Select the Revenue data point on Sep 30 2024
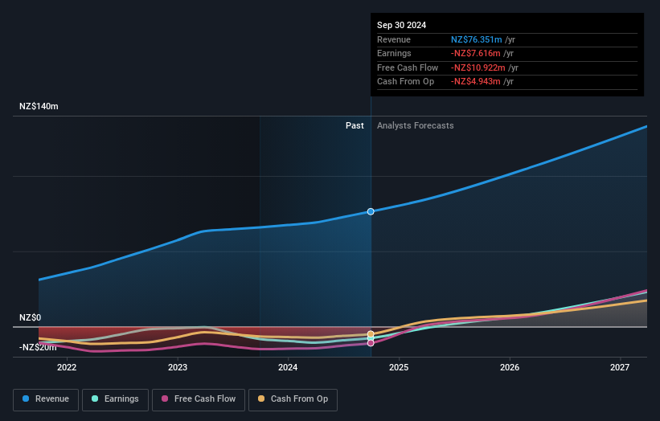This screenshot has width=660, height=421. tap(371, 211)
